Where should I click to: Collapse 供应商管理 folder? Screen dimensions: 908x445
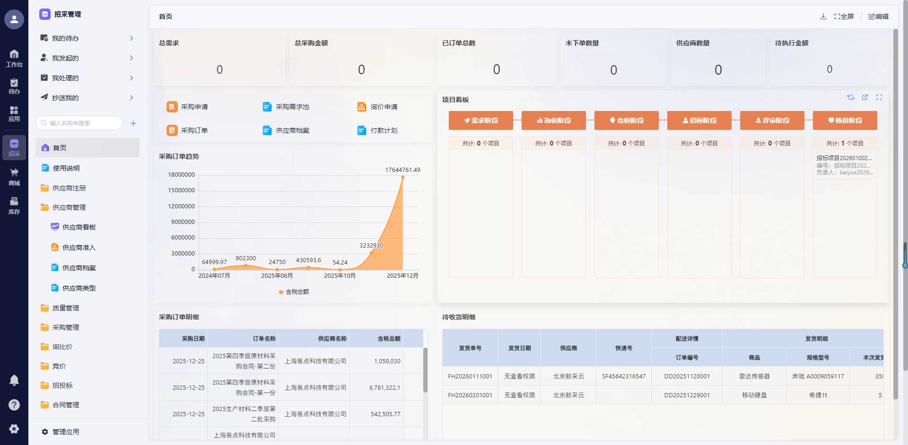(87, 207)
